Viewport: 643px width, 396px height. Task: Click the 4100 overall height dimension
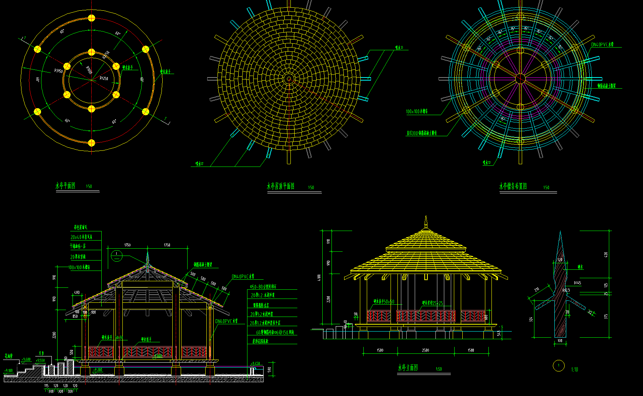(319, 277)
